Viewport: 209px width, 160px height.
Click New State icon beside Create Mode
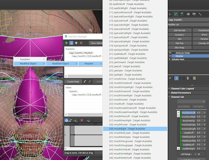(85, 82)
